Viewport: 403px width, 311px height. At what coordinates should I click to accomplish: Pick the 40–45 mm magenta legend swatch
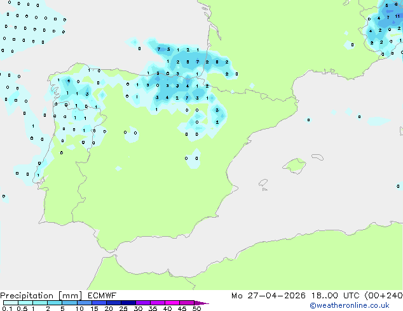click(172, 303)
